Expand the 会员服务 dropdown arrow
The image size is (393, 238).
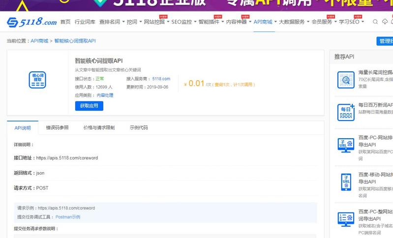pyautogui.click(x=335, y=22)
